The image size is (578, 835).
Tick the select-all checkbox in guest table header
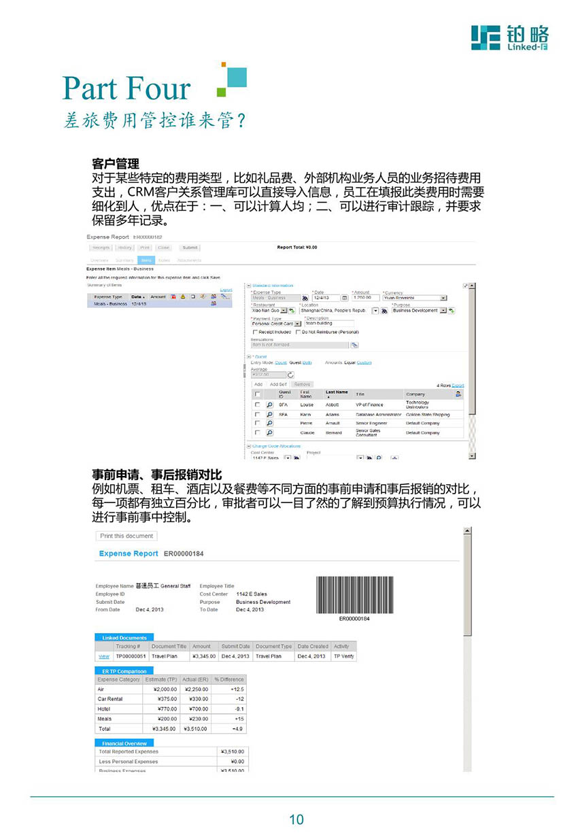[257, 394]
